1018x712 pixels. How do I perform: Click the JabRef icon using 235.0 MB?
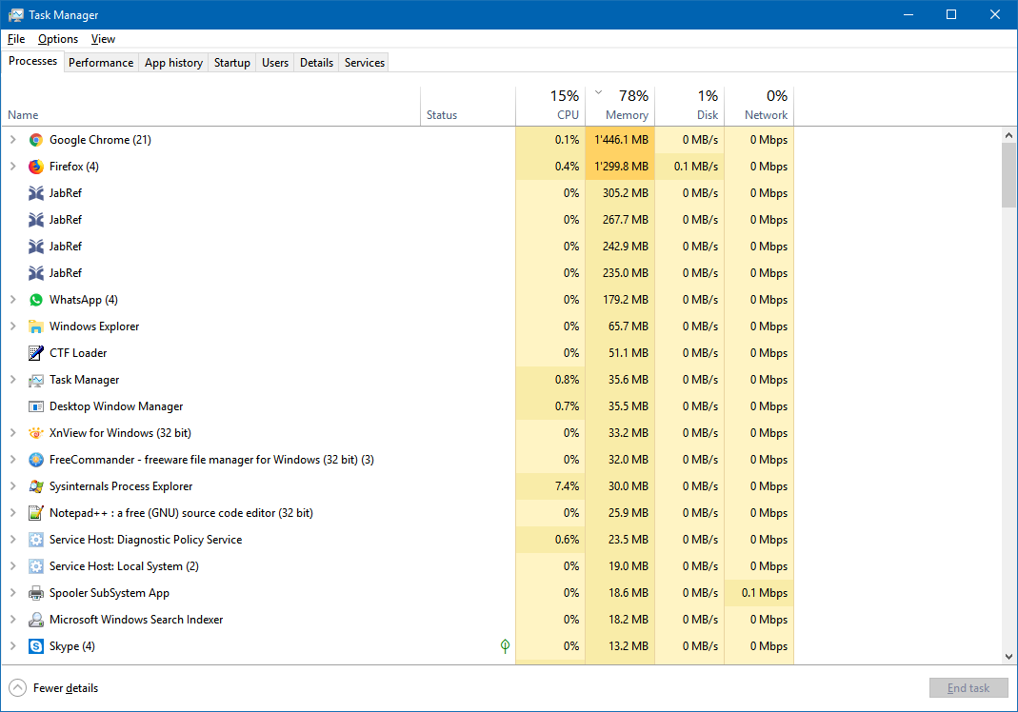pyautogui.click(x=35, y=272)
